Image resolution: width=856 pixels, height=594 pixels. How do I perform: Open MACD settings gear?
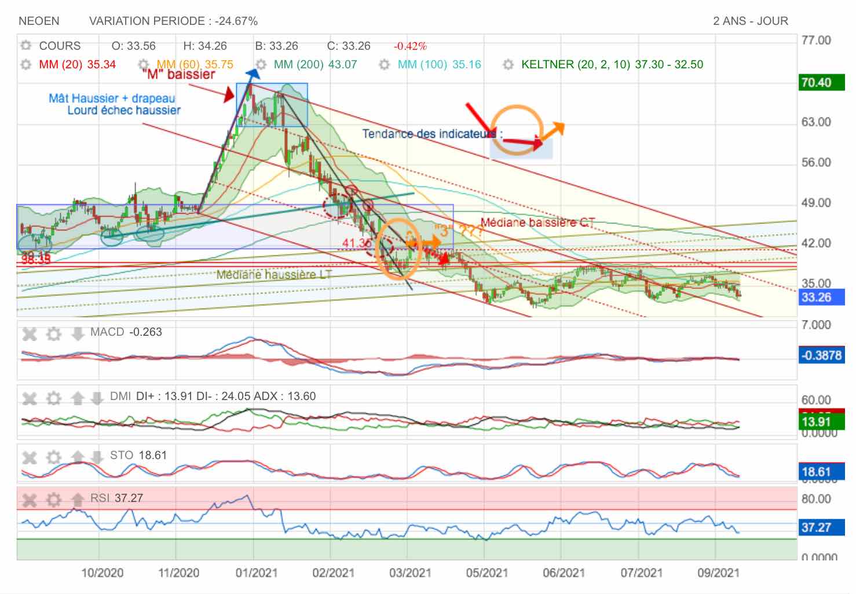coord(54,334)
